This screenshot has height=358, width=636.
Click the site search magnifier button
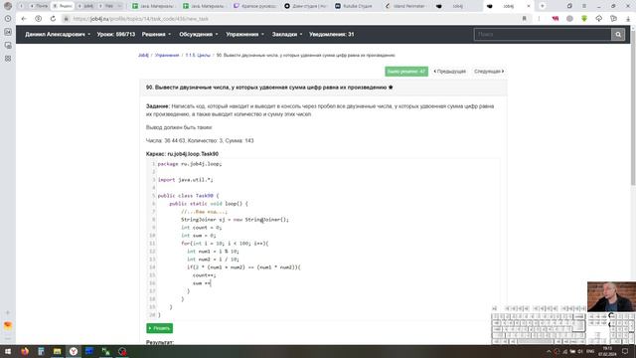tap(618, 35)
